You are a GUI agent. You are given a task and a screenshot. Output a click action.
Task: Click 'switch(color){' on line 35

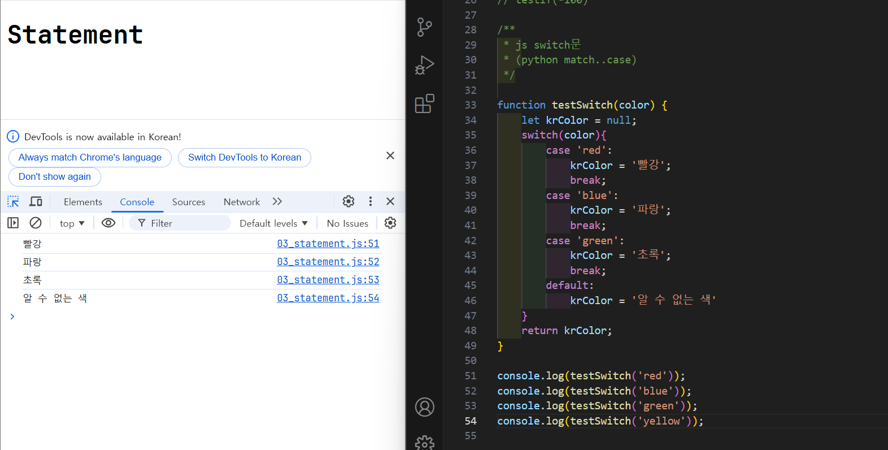tap(564, 135)
